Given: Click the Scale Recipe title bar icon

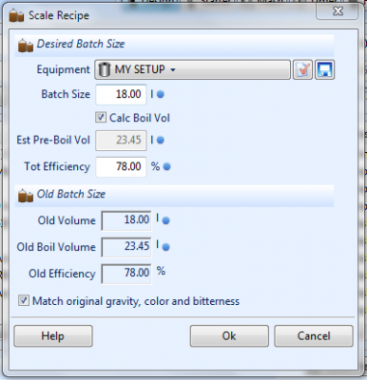Looking at the screenshot, I should click(x=16, y=15).
